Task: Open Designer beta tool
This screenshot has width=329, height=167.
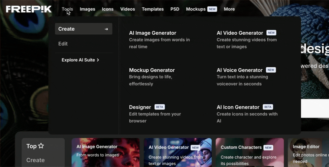Action: point(140,107)
